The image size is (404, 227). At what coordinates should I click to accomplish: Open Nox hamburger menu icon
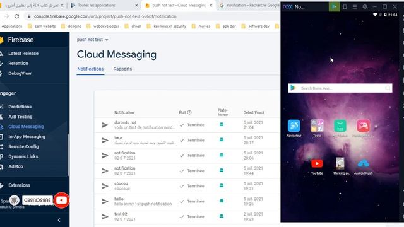click(x=355, y=7)
